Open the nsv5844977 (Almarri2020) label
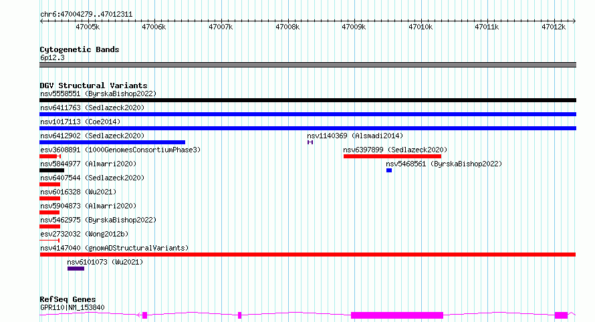Screen dimensions: 595x322 [88, 164]
